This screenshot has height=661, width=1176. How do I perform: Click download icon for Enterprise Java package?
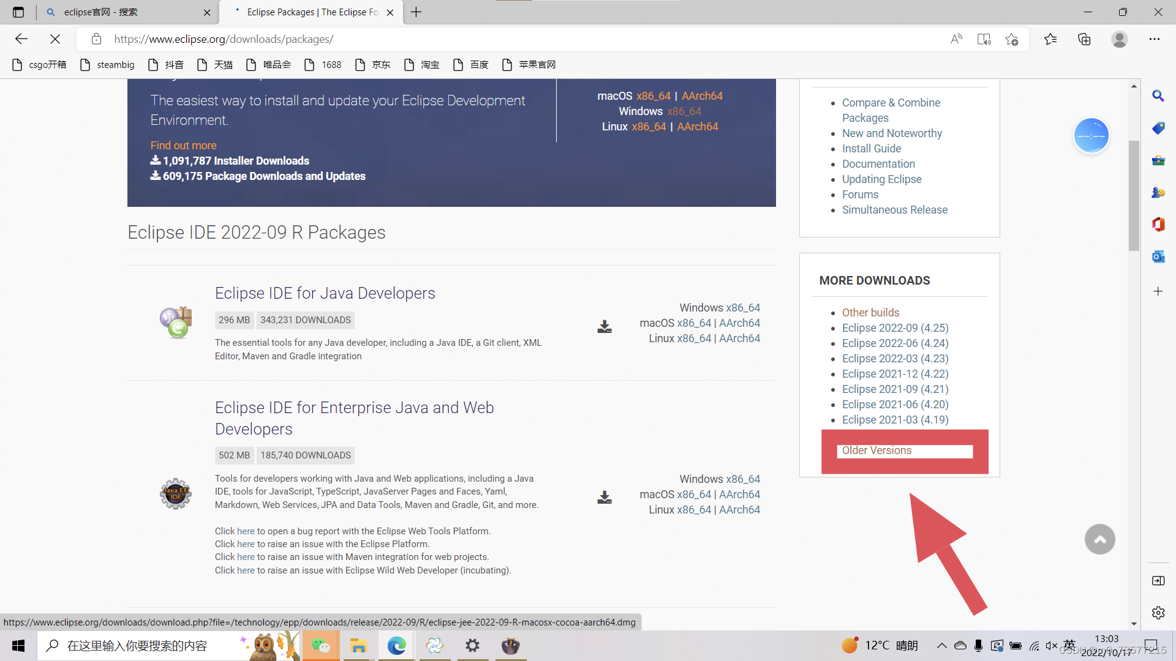click(x=605, y=497)
